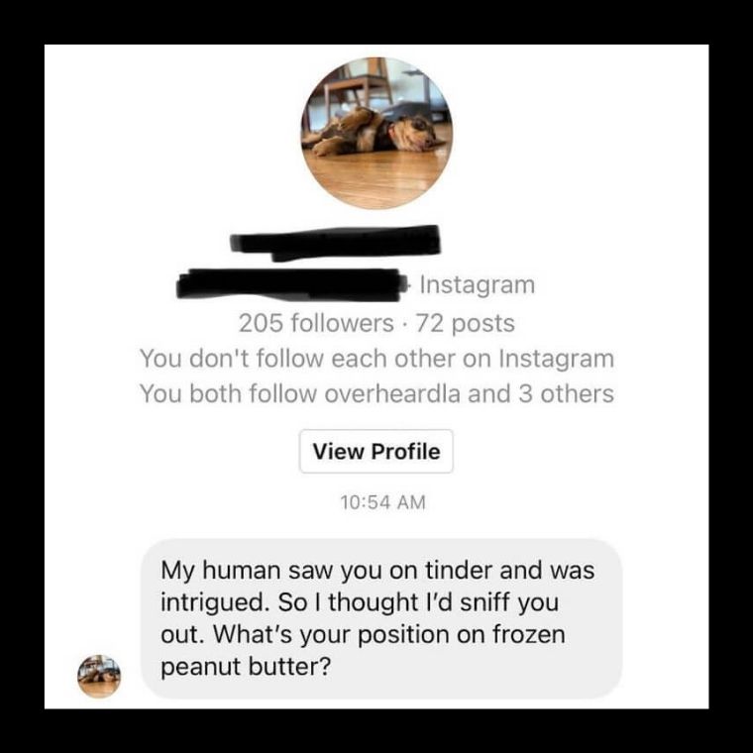Screen dimensions: 753x753
Task: Click the 205 followers count
Action: (x=315, y=323)
